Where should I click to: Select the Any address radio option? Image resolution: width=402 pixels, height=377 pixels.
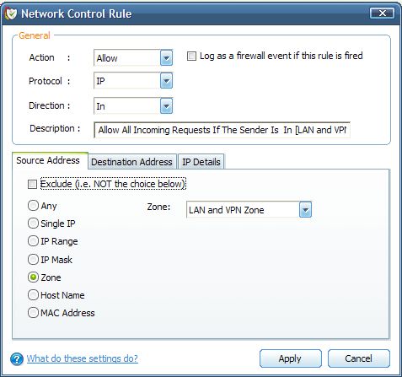pyautogui.click(x=33, y=206)
